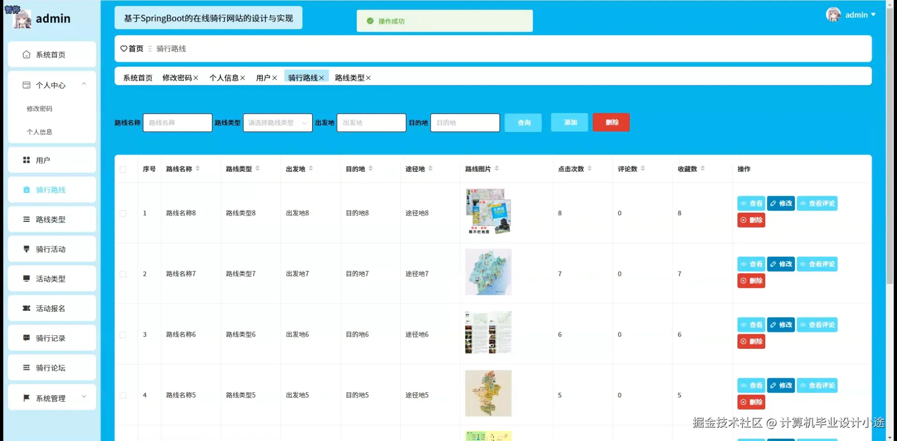Open 路线类型 from the sidebar
Viewport: 897px width, 441px height.
[26, 219]
